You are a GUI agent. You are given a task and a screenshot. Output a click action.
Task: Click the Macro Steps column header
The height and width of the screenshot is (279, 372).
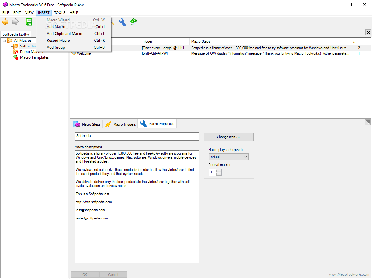pyautogui.click(x=270, y=41)
